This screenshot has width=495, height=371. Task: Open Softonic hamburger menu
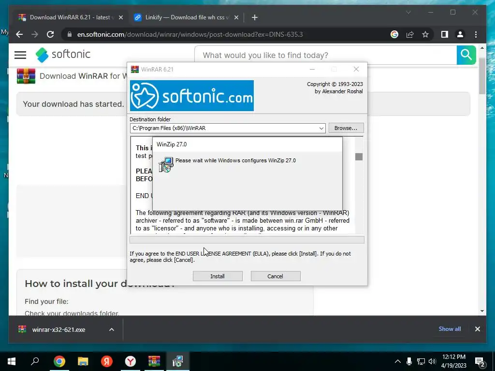click(20, 55)
